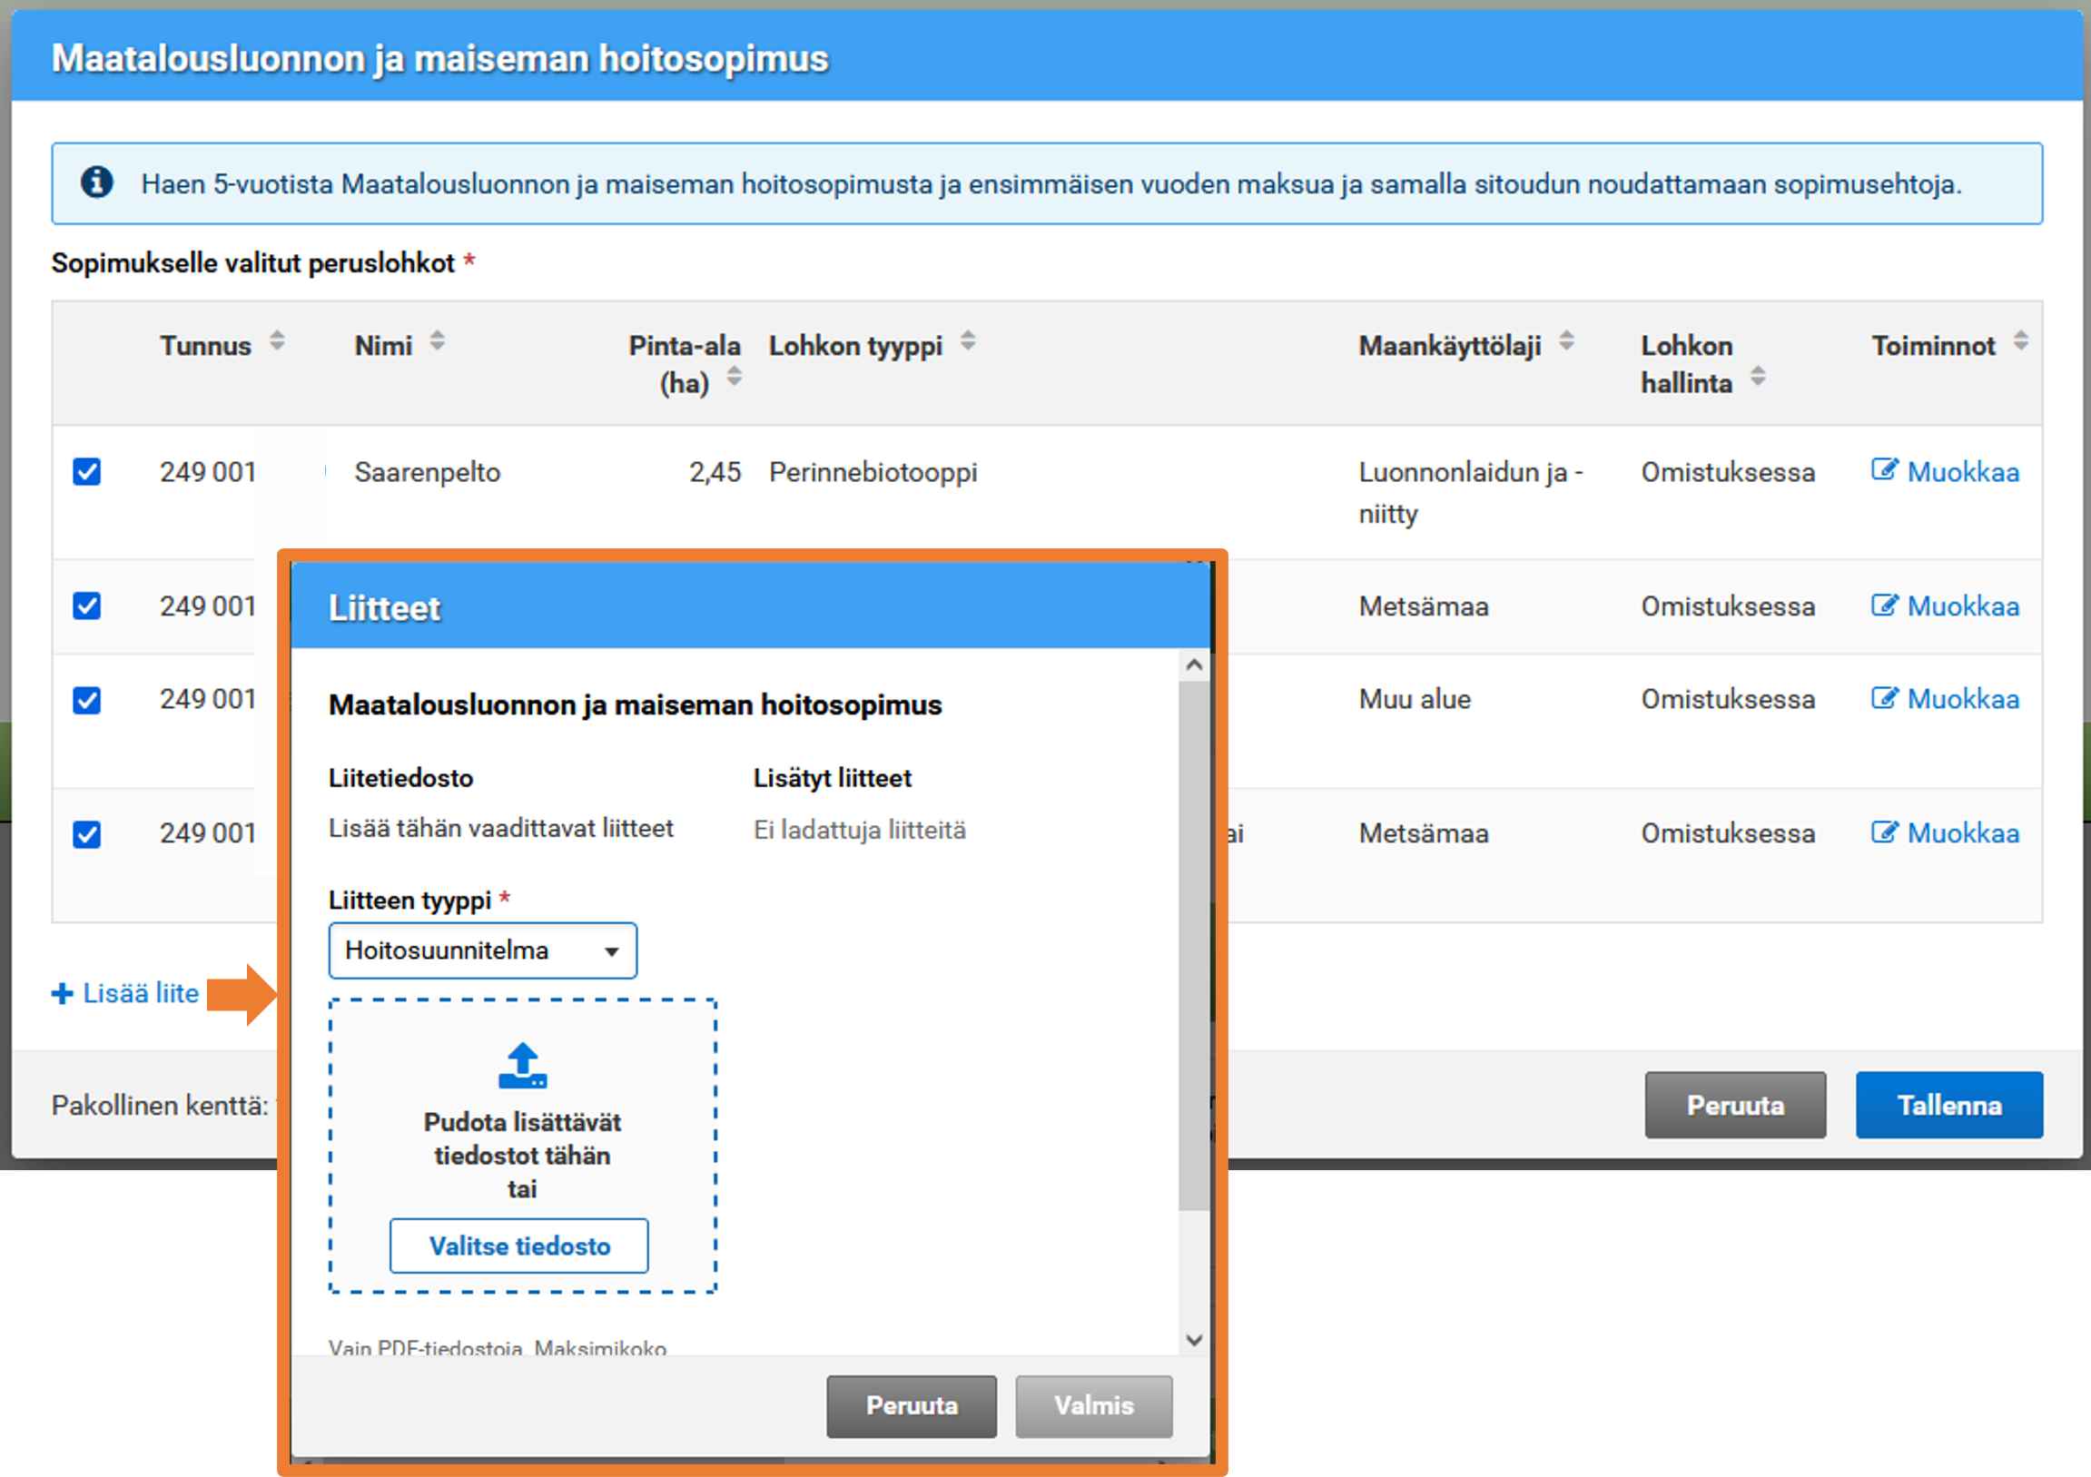This screenshot has width=2091, height=1477.
Task: Click the upload arrow icon in drop zone
Action: point(523,1065)
